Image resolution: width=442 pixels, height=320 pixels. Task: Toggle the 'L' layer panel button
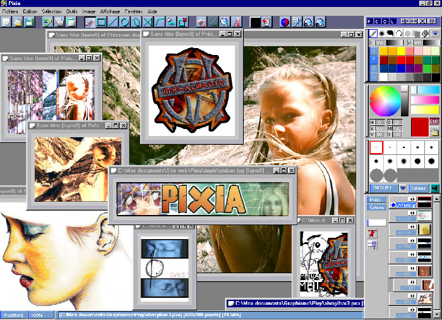(393, 22)
